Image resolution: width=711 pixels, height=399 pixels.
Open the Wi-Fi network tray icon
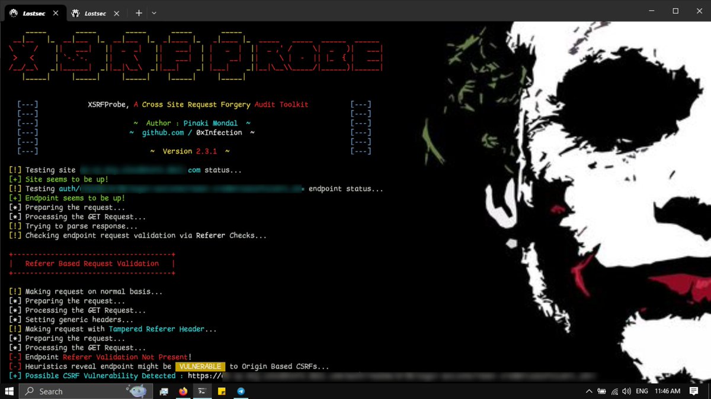coord(614,391)
